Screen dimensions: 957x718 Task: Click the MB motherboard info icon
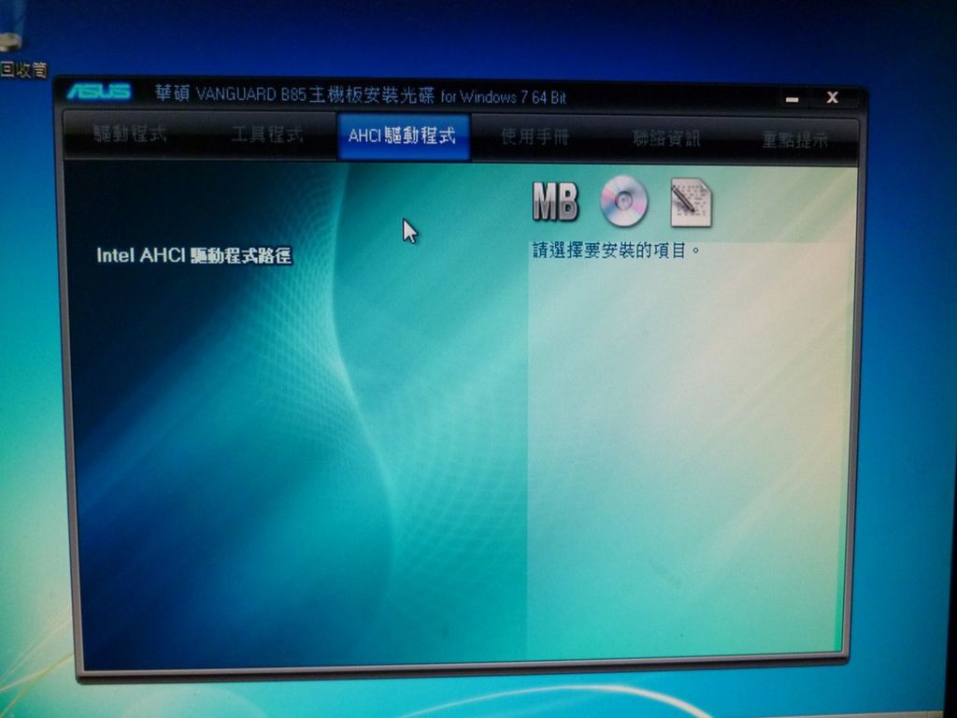pos(554,202)
